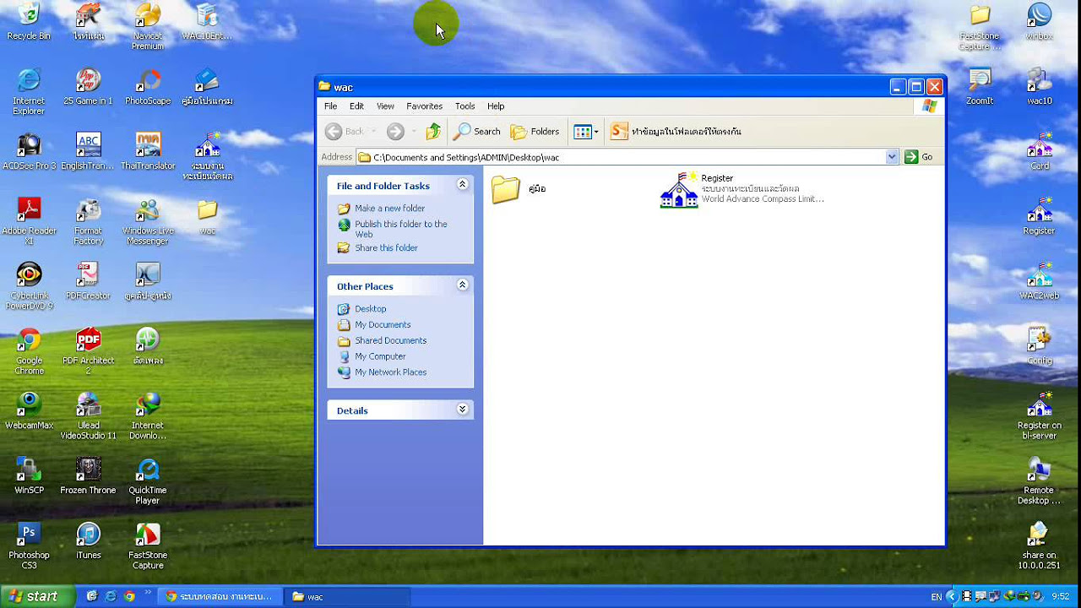Image resolution: width=1081 pixels, height=608 pixels.
Task: Launch WebcamMax desktop shortcut
Action: pos(29,411)
